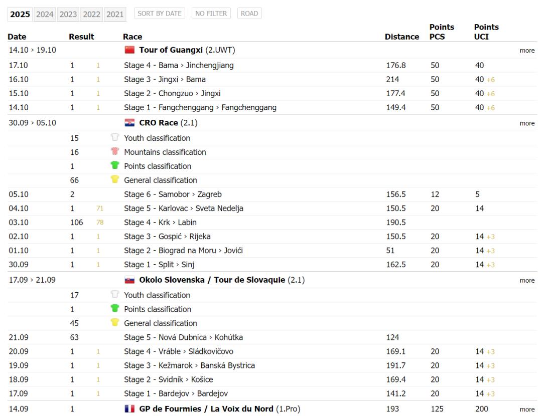This screenshot has height=416, width=542.
Task: Click green jersey icon in Okolo Slovenska points classification
Action: 115,309
